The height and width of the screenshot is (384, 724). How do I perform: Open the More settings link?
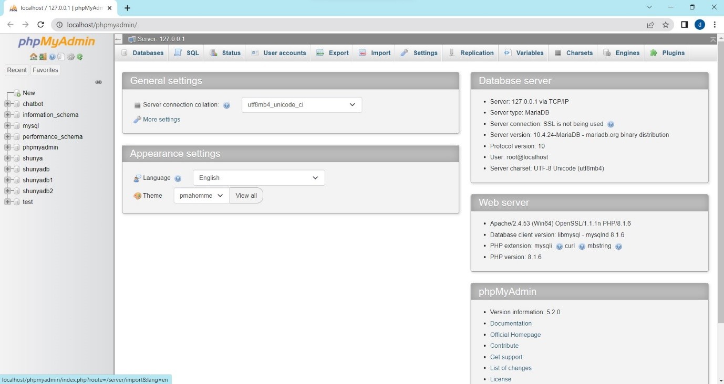[161, 120]
